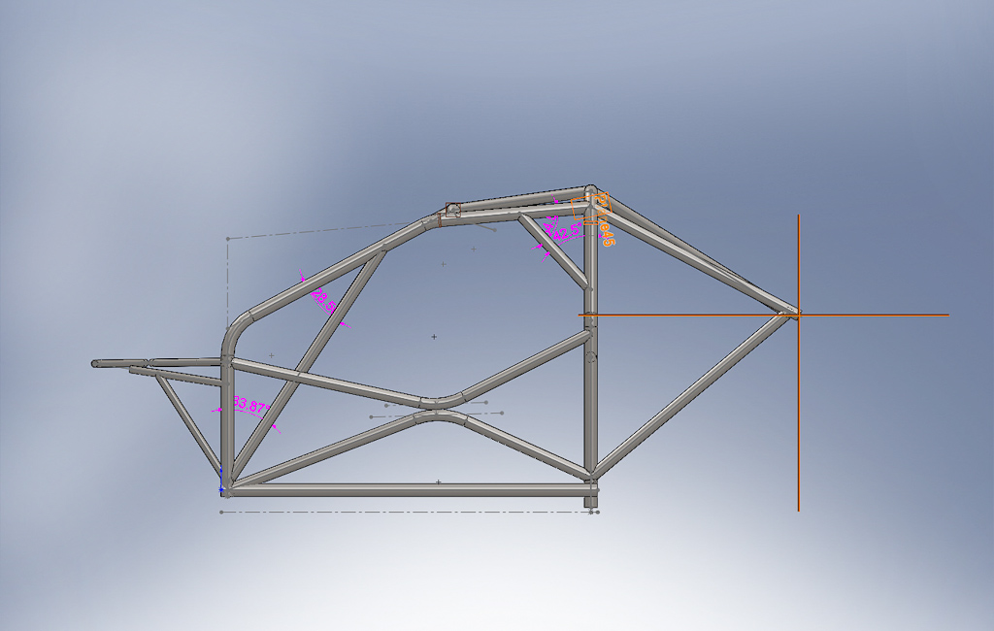The width and height of the screenshot is (994, 631).
Task: Select the orange horizontal reference line
Action: tap(874, 315)
